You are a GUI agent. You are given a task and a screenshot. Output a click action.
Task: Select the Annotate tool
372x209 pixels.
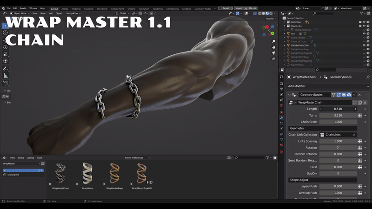click(x=5, y=68)
